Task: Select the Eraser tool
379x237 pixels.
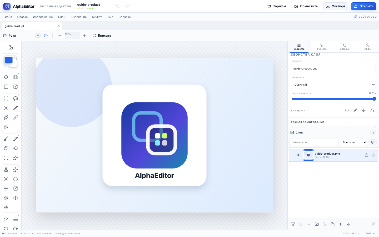Action: click(16, 148)
